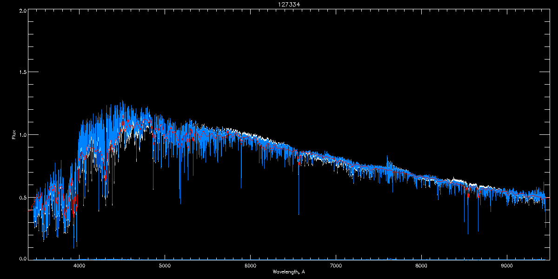Click the 6000 wavelength tick label
This screenshot has width=558, height=279.
250,266
